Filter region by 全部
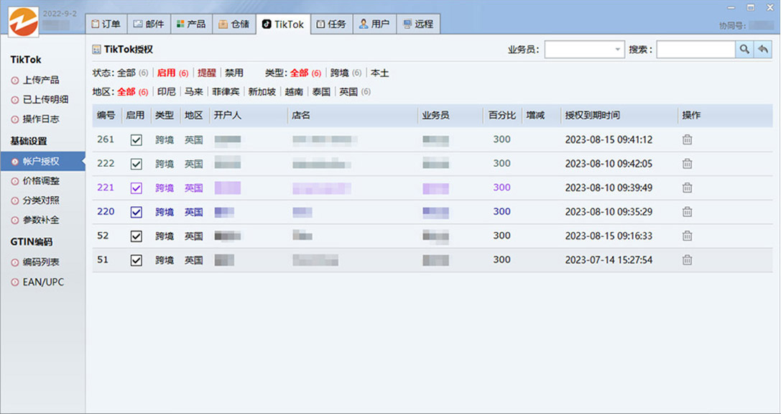The height and width of the screenshot is (414, 781). [x=126, y=92]
